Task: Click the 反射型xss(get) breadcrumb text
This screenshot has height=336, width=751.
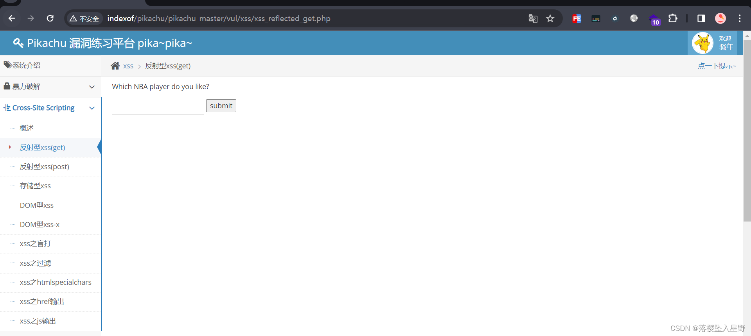Action: click(168, 66)
